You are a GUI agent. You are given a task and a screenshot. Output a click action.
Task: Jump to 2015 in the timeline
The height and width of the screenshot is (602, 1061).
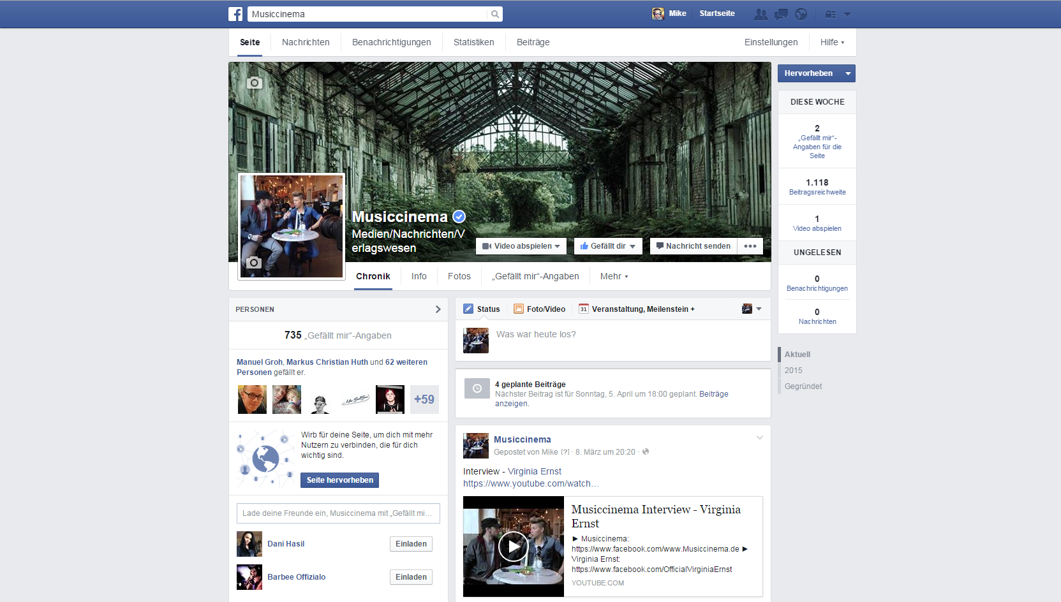(794, 371)
